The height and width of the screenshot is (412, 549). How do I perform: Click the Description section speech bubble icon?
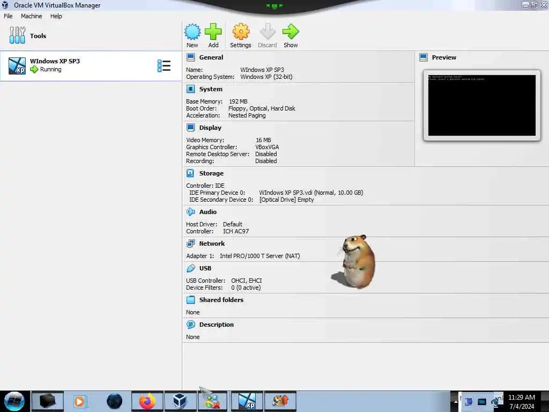(x=190, y=325)
